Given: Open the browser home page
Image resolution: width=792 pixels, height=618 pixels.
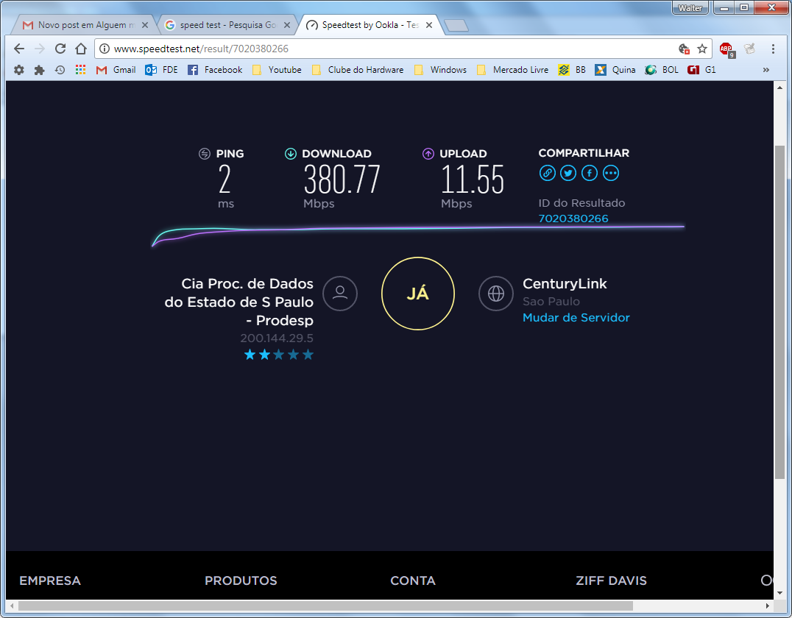Looking at the screenshot, I should [81, 49].
